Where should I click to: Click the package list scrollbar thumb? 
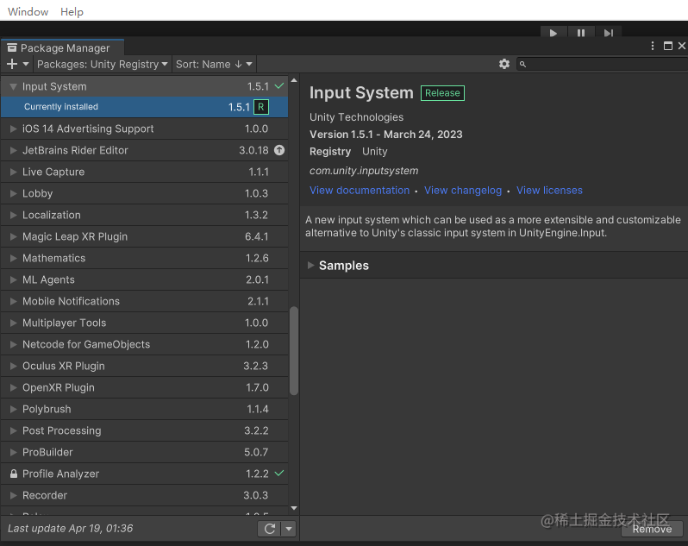294,351
